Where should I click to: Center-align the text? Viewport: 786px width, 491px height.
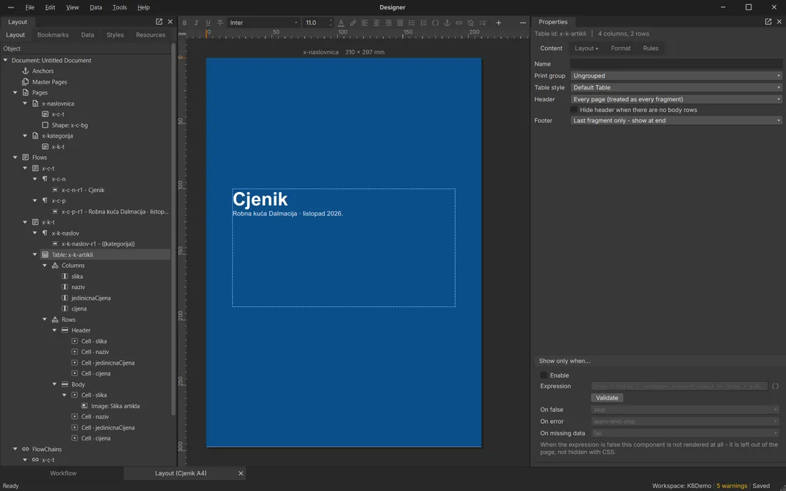coord(377,23)
